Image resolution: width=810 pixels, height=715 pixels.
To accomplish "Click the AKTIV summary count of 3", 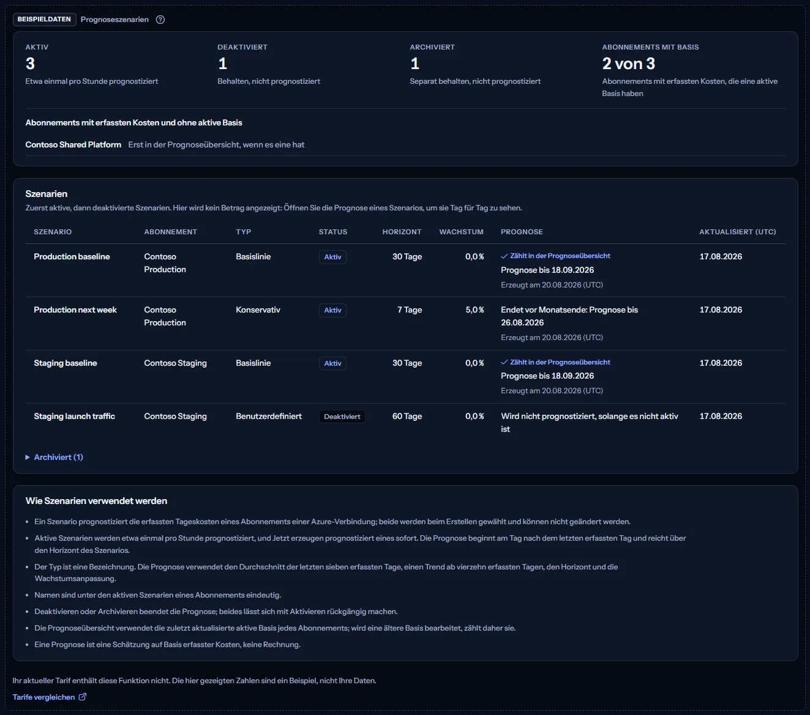I will (x=30, y=64).
